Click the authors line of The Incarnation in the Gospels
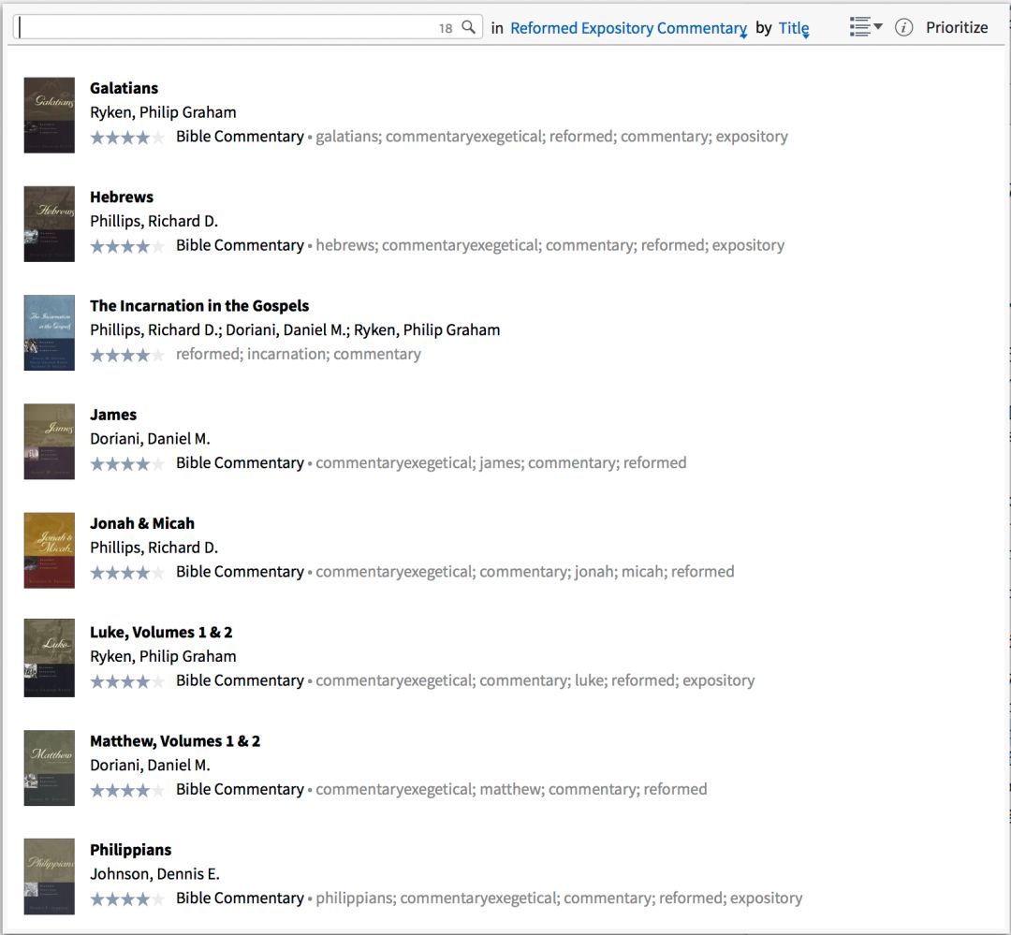The image size is (1011, 935). (295, 330)
